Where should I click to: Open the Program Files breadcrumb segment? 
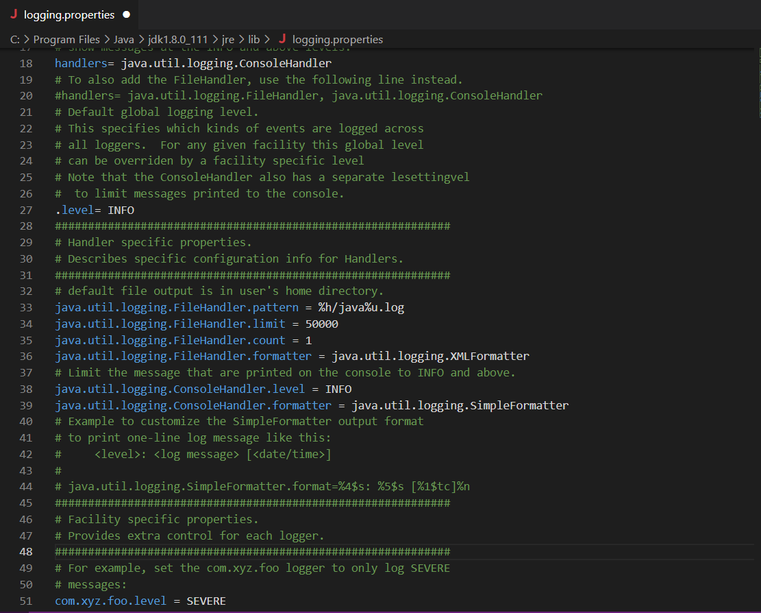(66, 39)
